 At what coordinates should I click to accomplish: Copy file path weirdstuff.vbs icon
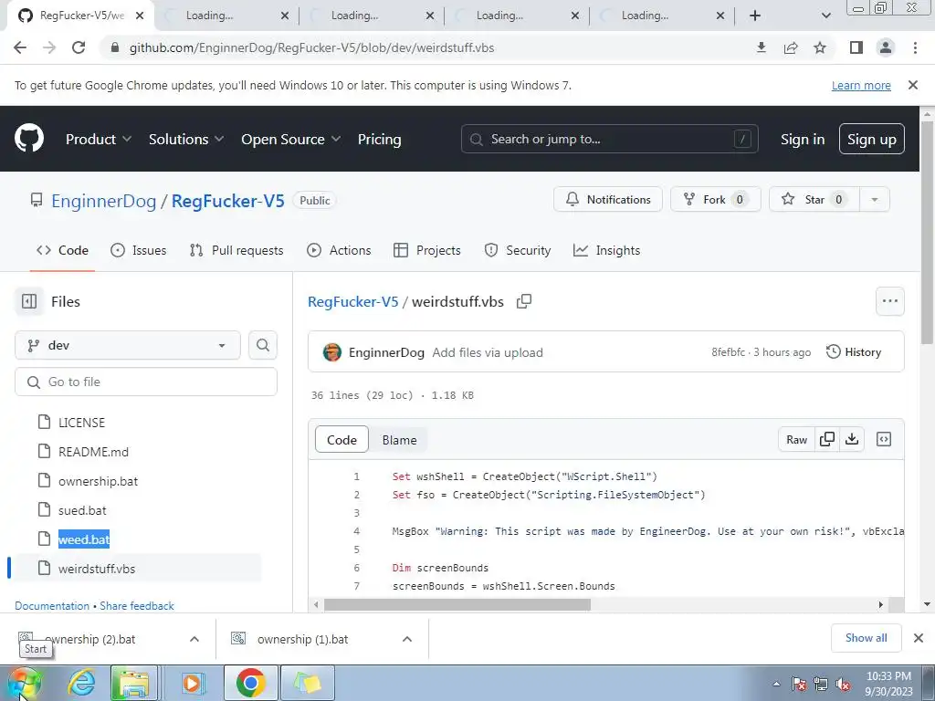coord(524,301)
